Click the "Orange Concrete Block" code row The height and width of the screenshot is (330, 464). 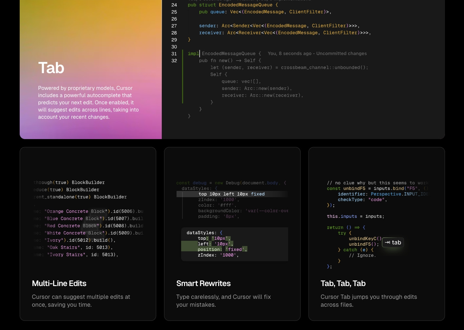89,211
